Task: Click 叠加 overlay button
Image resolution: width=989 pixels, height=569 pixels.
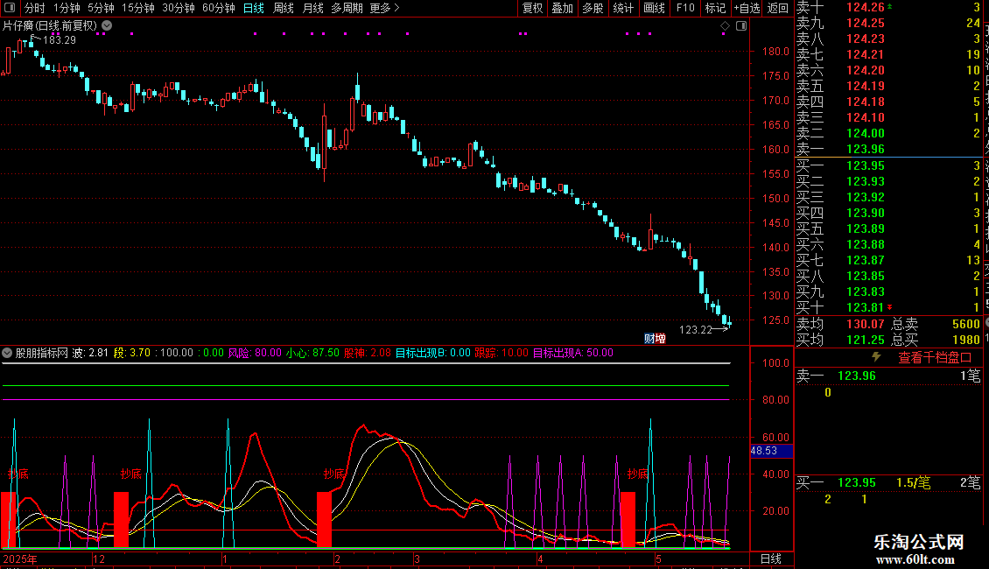Action: click(x=563, y=8)
